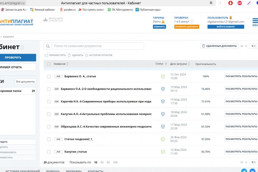Open УДАЛЕННЫЕ ДОКУМЕНТЫ
Viewport: 258px width, 172px height.
click(219, 46)
